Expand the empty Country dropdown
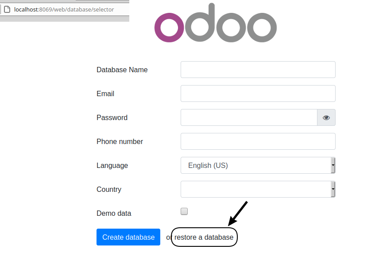The image size is (375, 253). [258, 189]
